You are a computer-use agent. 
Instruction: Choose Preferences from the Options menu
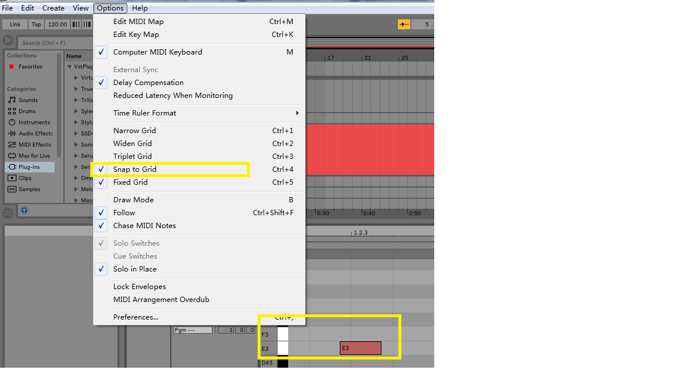coord(136,317)
